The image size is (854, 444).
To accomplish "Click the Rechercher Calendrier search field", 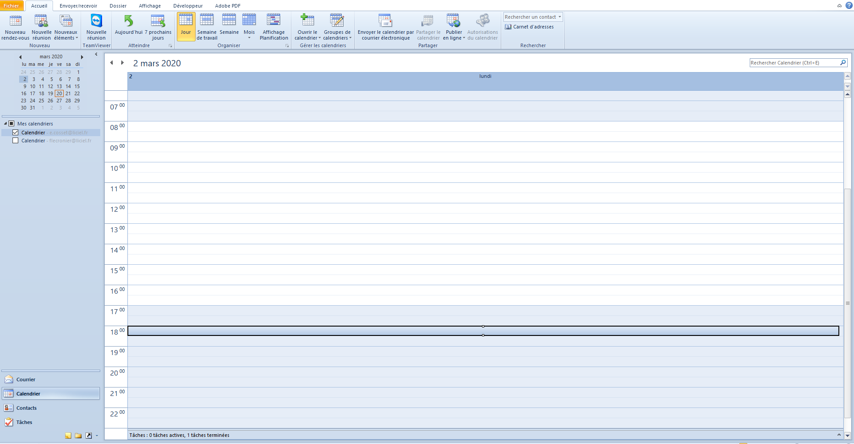I will [x=794, y=63].
